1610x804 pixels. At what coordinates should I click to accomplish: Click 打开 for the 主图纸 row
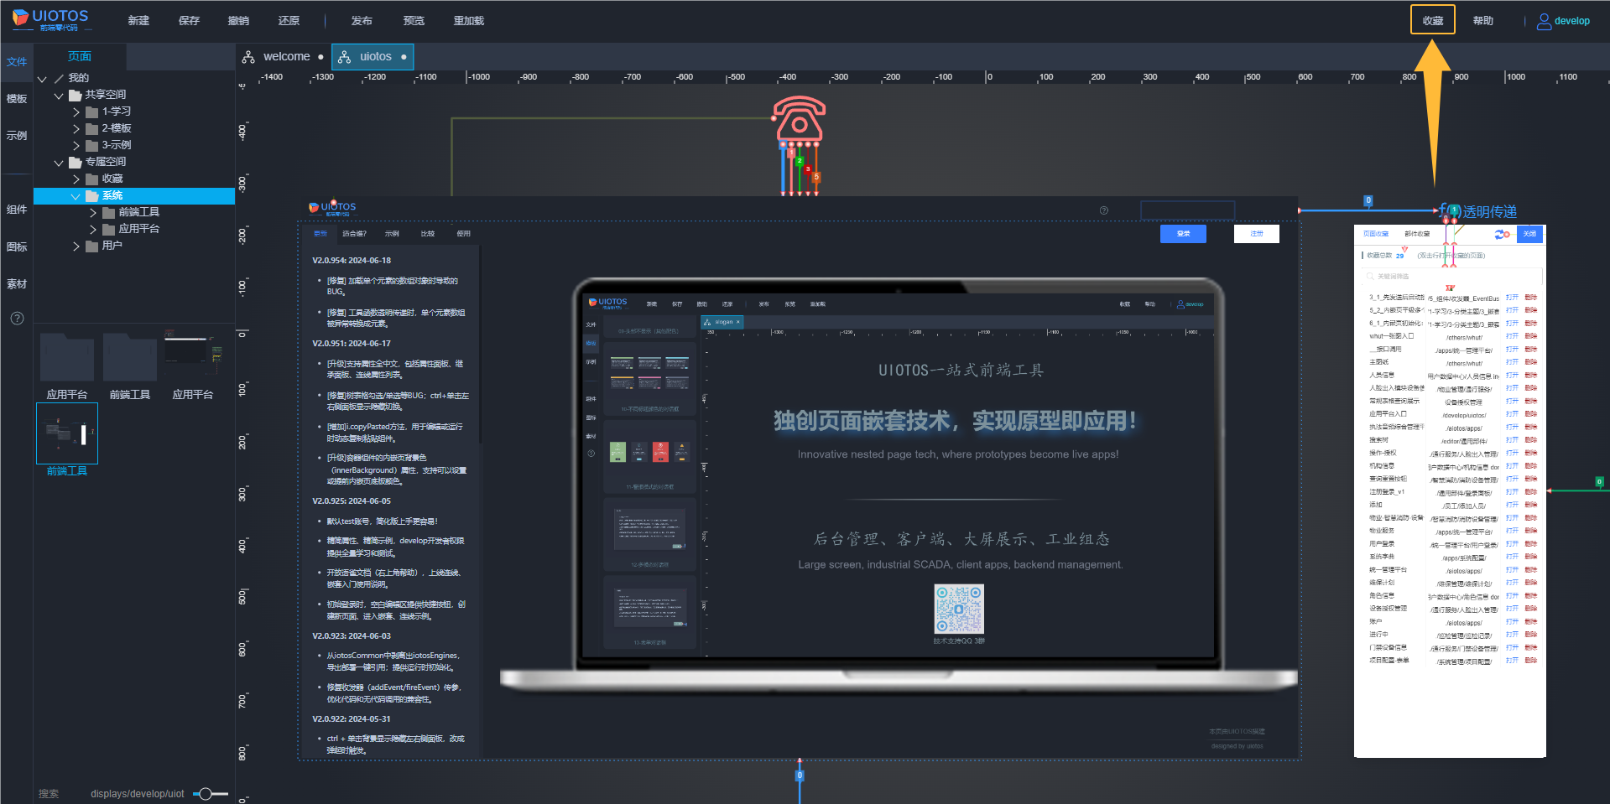pyautogui.click(x=1512, y=362)
